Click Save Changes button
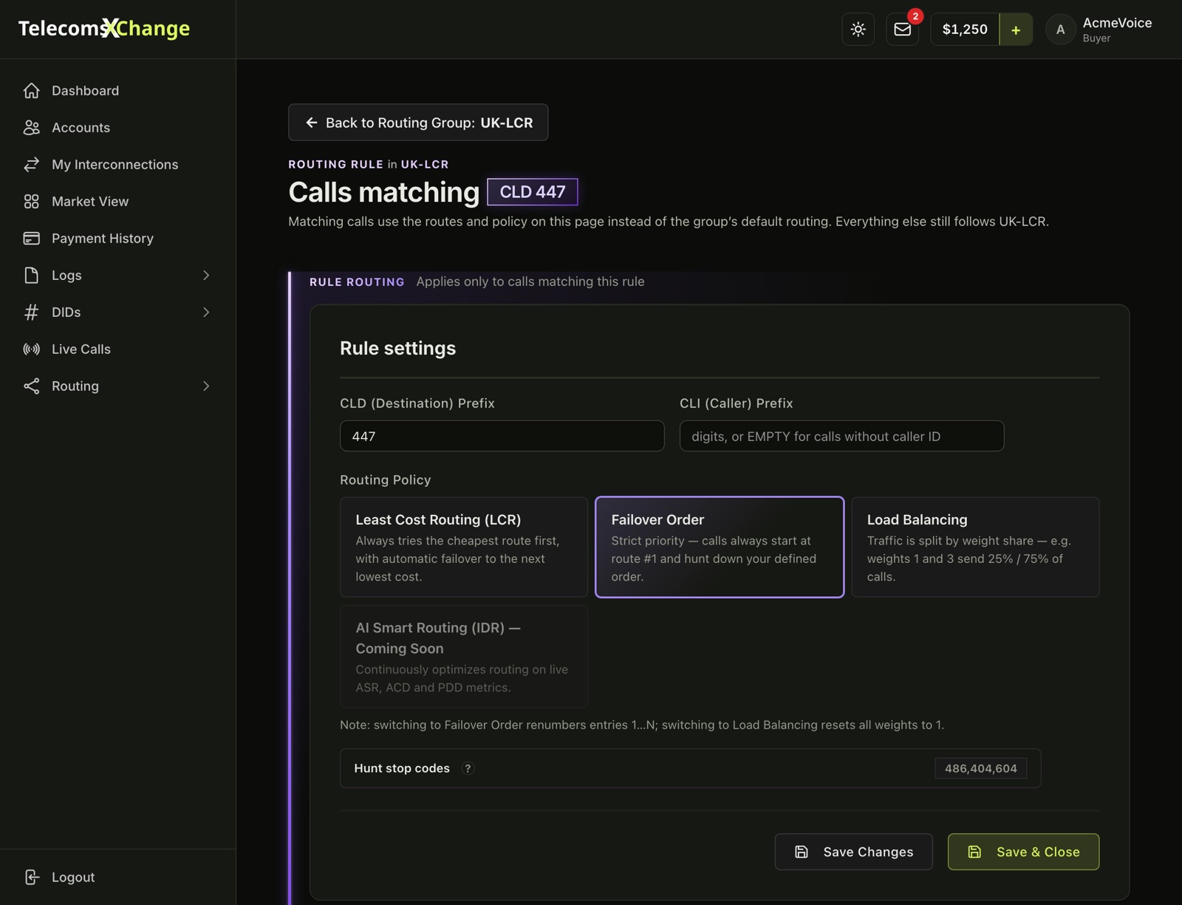Screen dimensions: 1182x905 pos(853,852)
